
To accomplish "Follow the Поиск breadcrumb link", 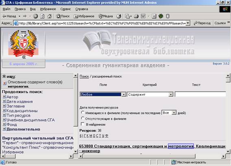I will click(84, 76).
